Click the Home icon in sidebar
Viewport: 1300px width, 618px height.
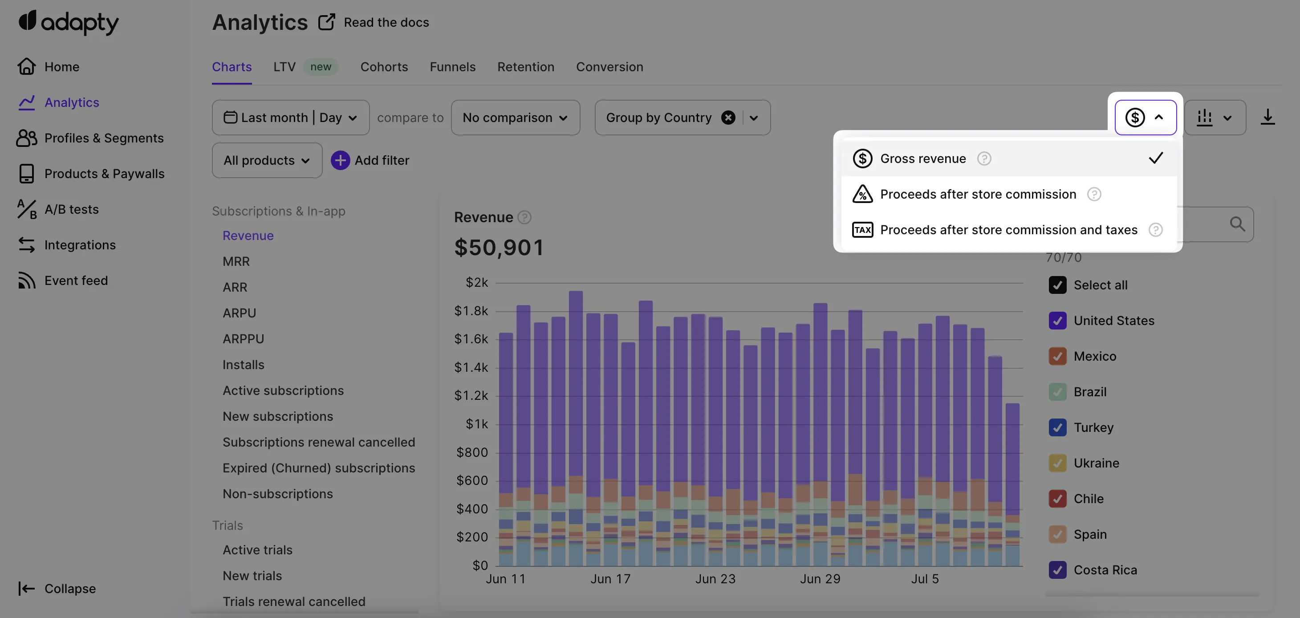26,67
